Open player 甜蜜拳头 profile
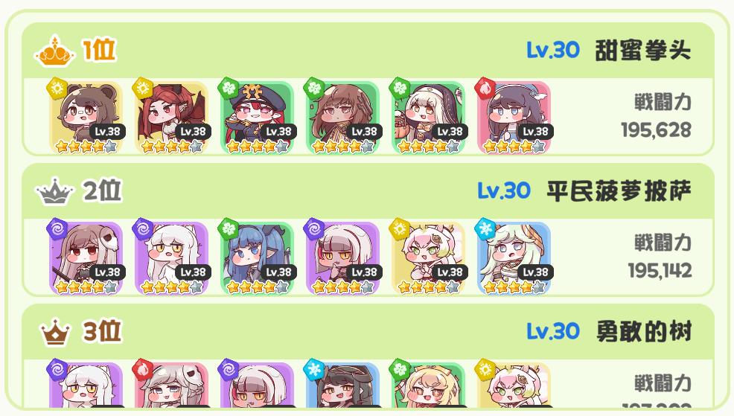734x416 pixels. [x=642, y=51]
